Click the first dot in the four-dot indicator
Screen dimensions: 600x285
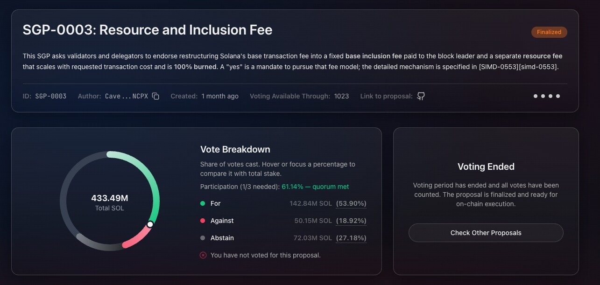click(x=536, y=96)
